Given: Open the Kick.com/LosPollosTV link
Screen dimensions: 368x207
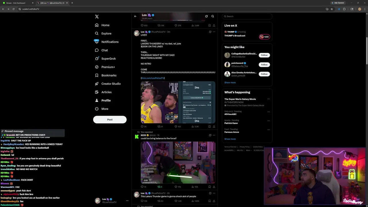Looking at the screenshot, I should (x=153, y=78).
